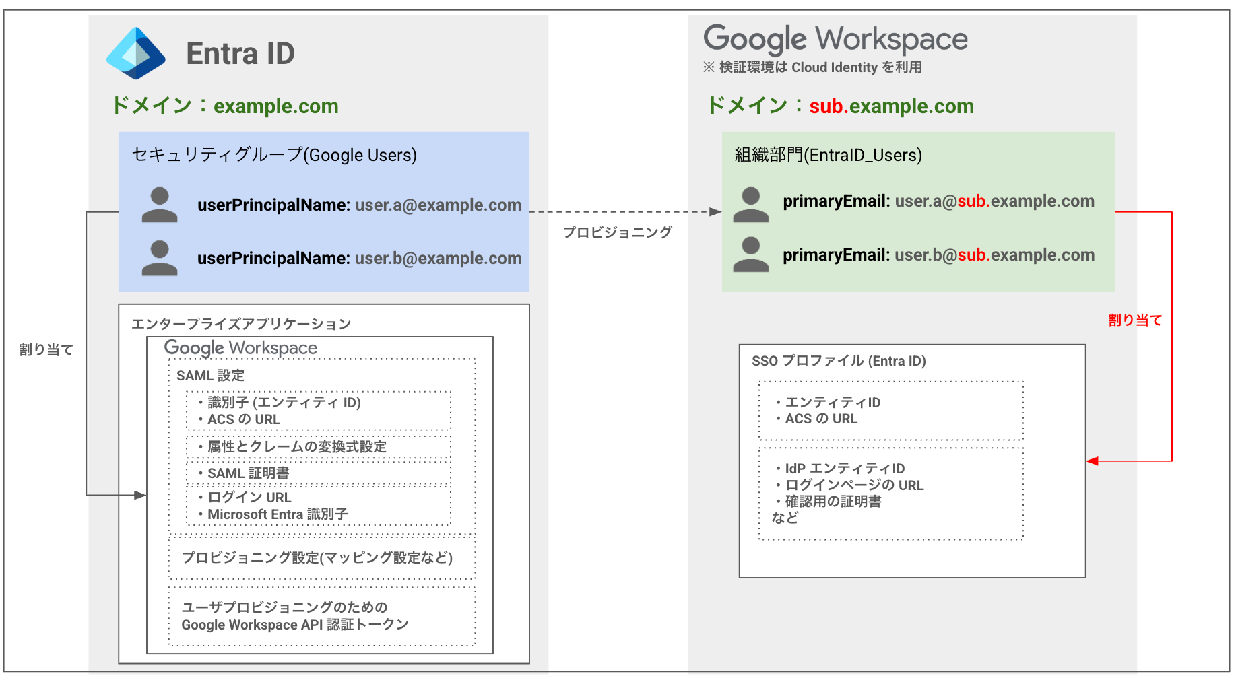
Task: Select "エンティティID" in SSO profile box
Action: (833, 403)
